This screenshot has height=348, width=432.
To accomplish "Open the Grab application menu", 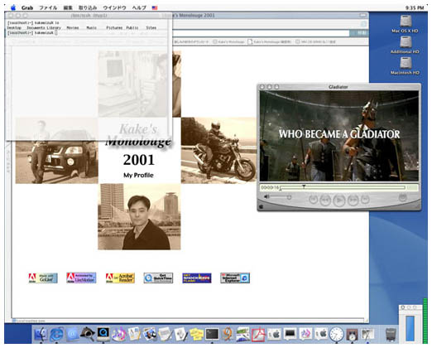I will point(27,7).
